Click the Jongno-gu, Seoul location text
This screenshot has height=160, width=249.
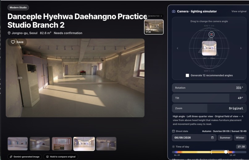(25, 33)
